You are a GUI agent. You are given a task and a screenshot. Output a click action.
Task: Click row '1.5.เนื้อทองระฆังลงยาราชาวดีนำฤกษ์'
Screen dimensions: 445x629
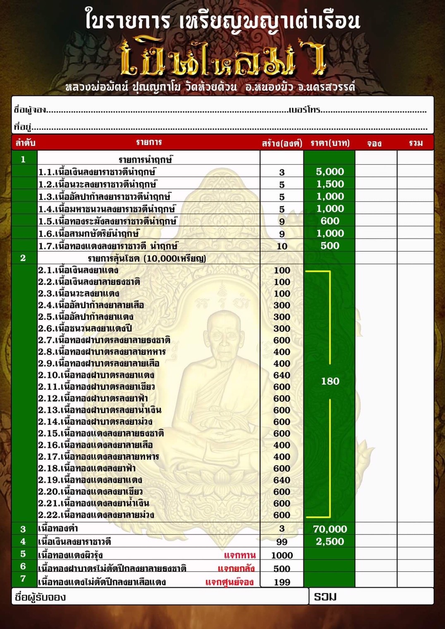point(108,221)
